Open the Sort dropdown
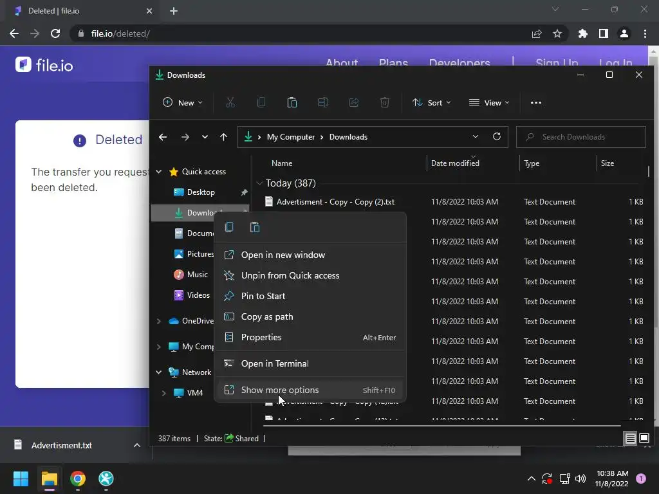The height and width of the screenshot is (494, 659). click(431, 102)
